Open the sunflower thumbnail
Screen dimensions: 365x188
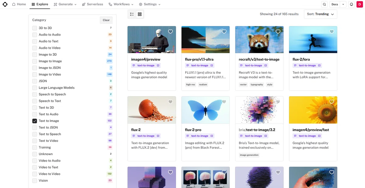point(313,110)
